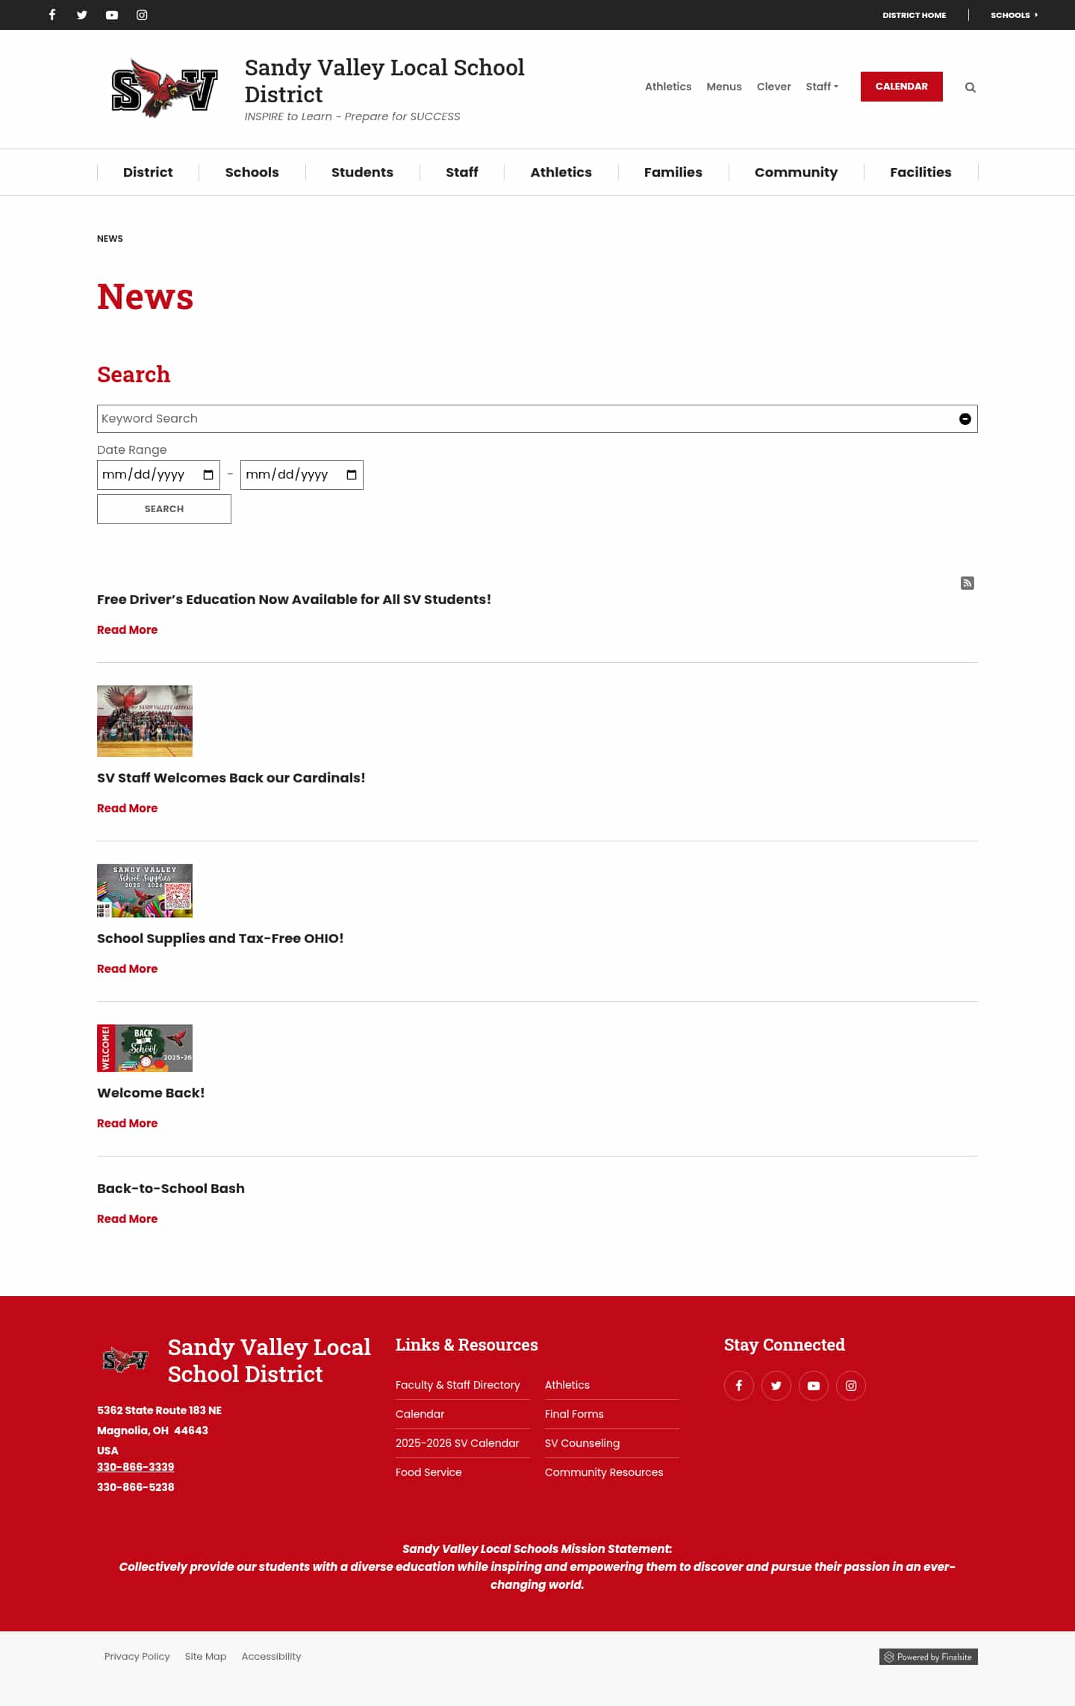Click the red Calendar button
This screenshot has height=1706, width=1075.
click(x=902, y=87)
